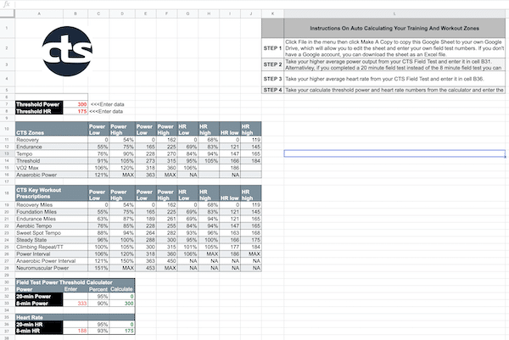This screenshot has height=340, width=509.
Task: Select the empty 20-min HR entry cell
Action: coord(76,325)
